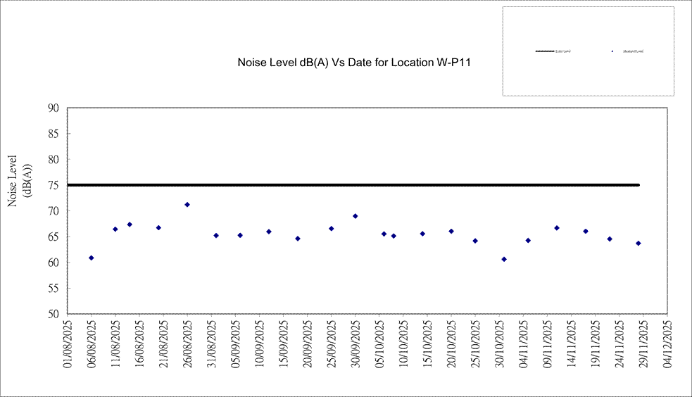692x397 pixels.
Task: Click the 04/12/2025 date axis label
Action: tap(668, 345)
